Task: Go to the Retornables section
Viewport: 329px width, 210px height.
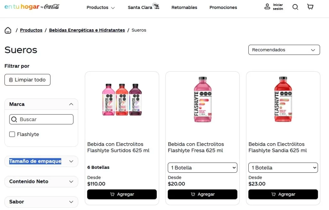Action: [x=184, y=7]
